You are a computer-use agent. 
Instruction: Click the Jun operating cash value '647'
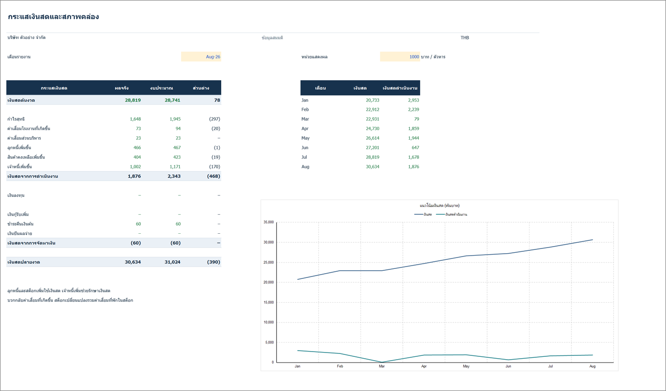point(415,148)
